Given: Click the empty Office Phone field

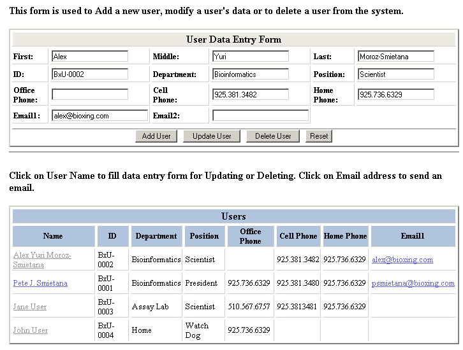Looking at the screenshot, I should point(90,95).
